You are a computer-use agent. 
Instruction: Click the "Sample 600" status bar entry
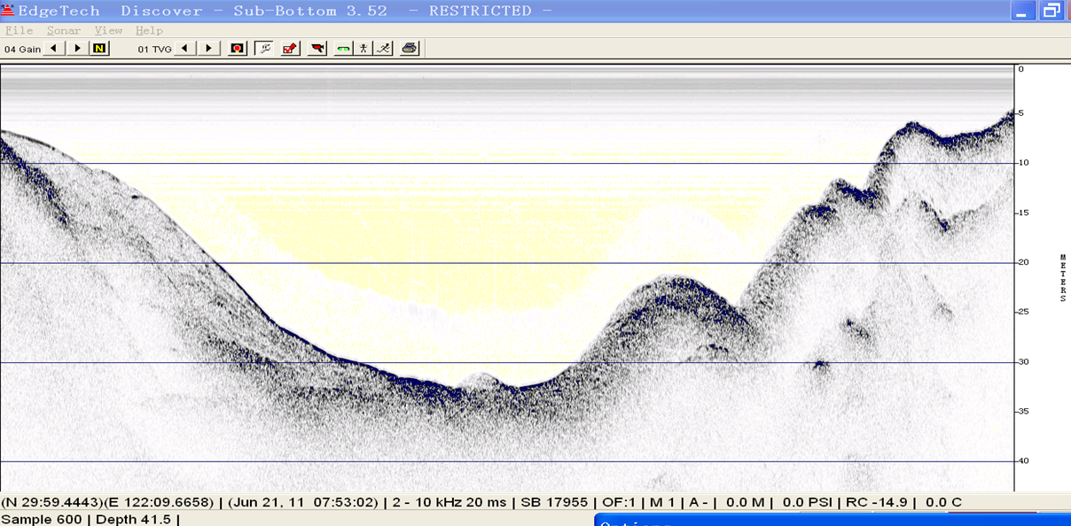pyautogui.click(x=41, y=519)
